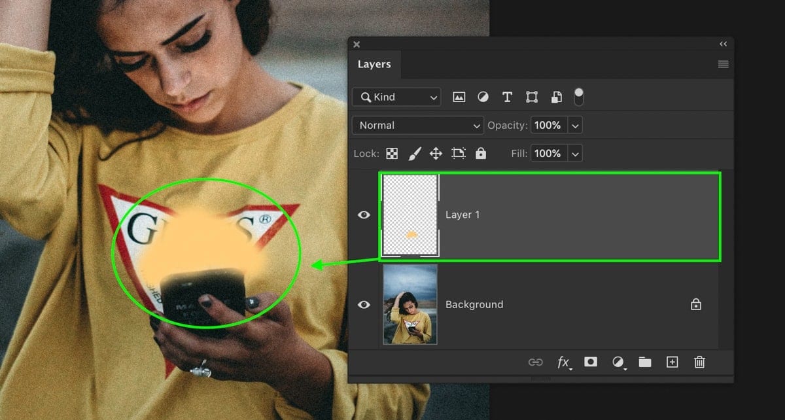
Task: Expand the Opacity value dropdown arrow
Action: pos(575,125)
